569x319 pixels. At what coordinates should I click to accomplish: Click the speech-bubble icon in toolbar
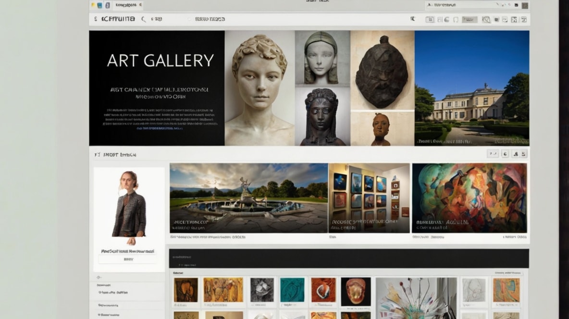pos(486,20)
